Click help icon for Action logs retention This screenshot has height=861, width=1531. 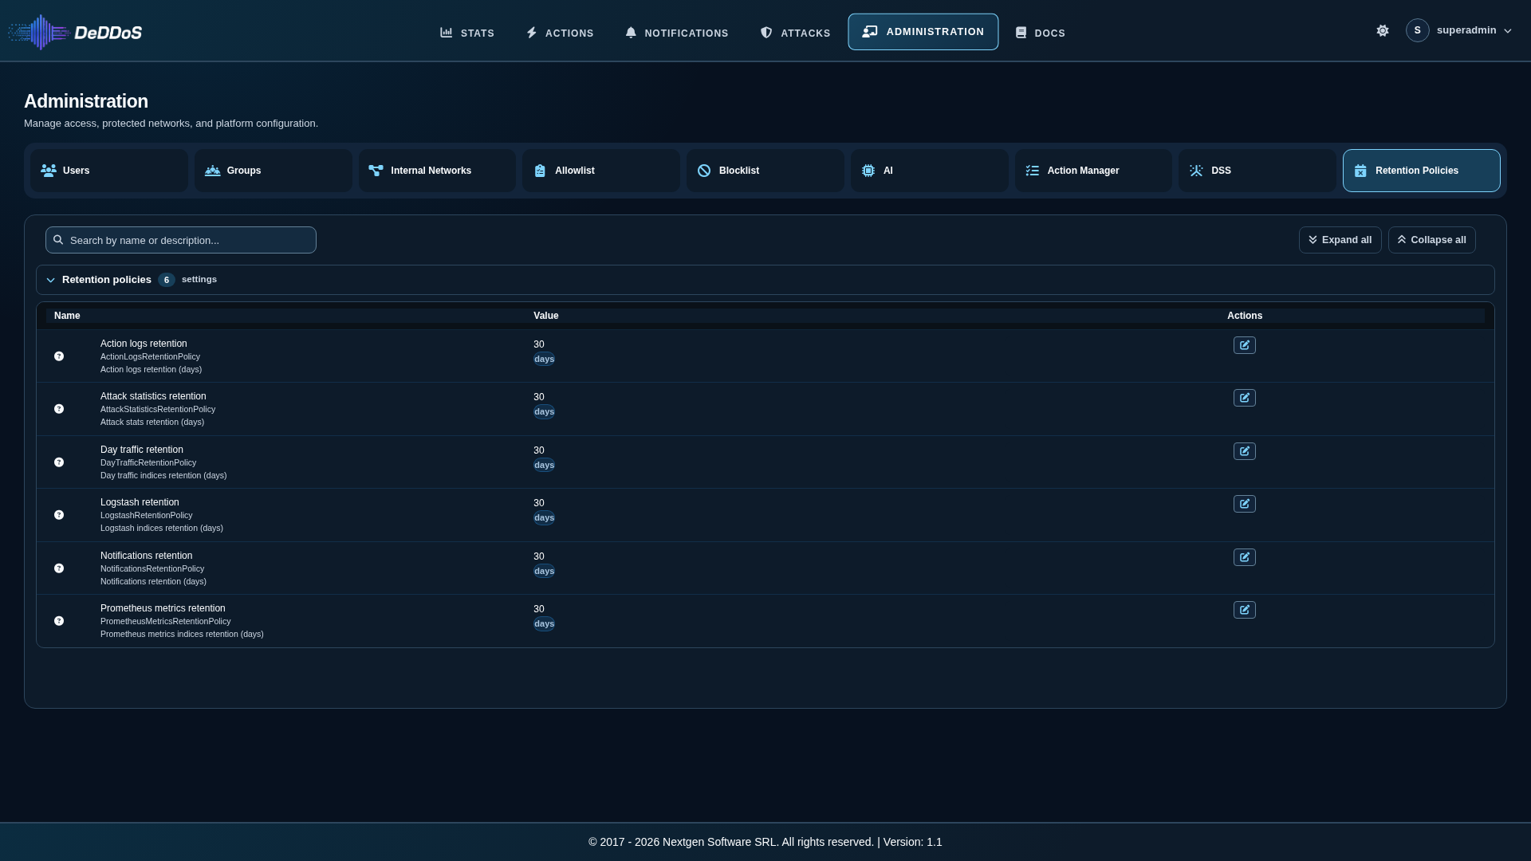tap(59, 356)
